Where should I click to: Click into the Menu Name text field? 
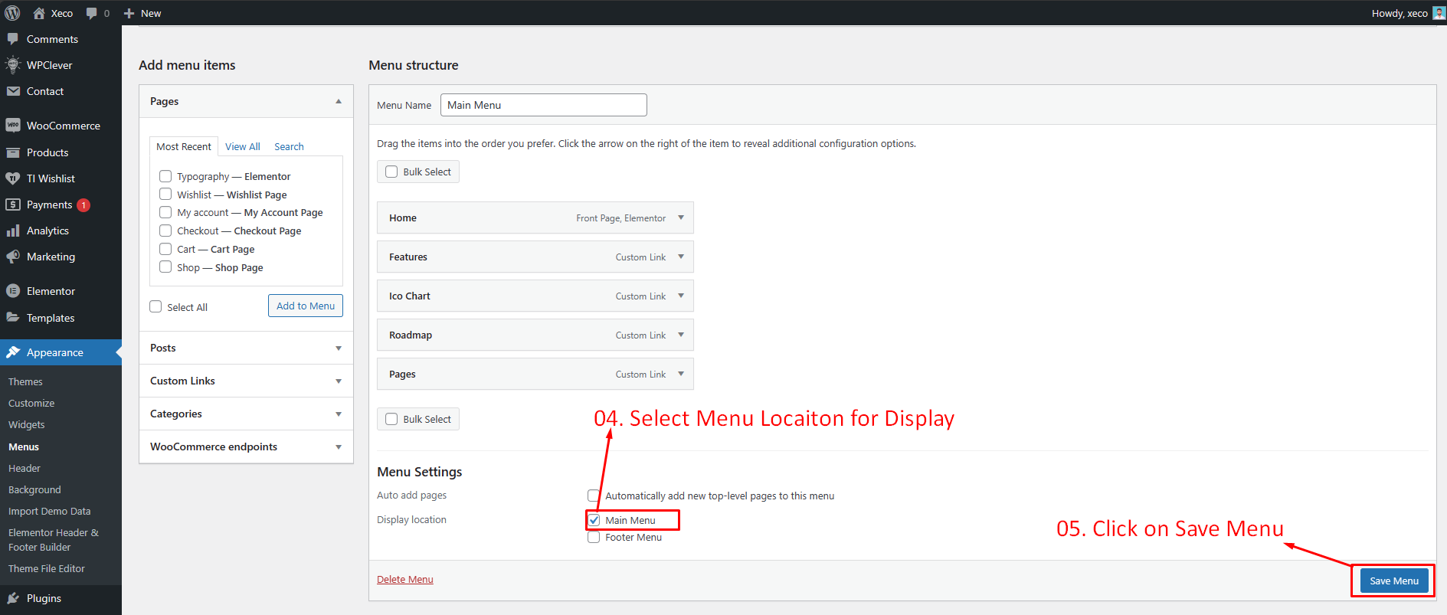(x=543, y=105)
